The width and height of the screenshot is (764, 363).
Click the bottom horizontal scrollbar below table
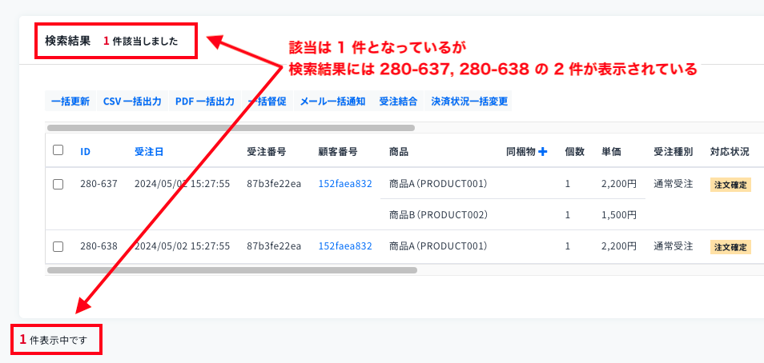pos(232,270)
